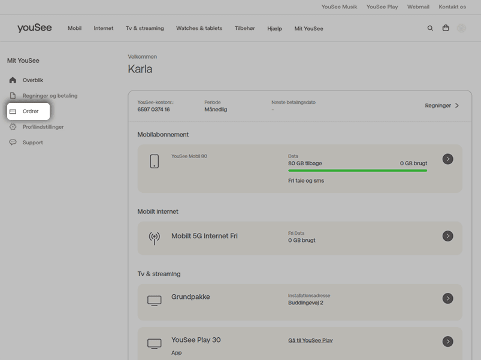The image size is (481, 360).
Task: Click the user profile avatar
Action: pos(461,28)
